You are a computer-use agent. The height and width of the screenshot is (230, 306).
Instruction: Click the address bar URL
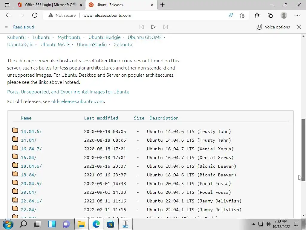click(x=107, y=15)
